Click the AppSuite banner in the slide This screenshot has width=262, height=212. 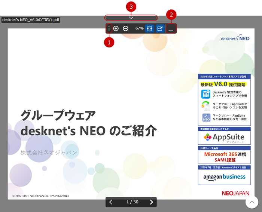click(x=224, y=138)
